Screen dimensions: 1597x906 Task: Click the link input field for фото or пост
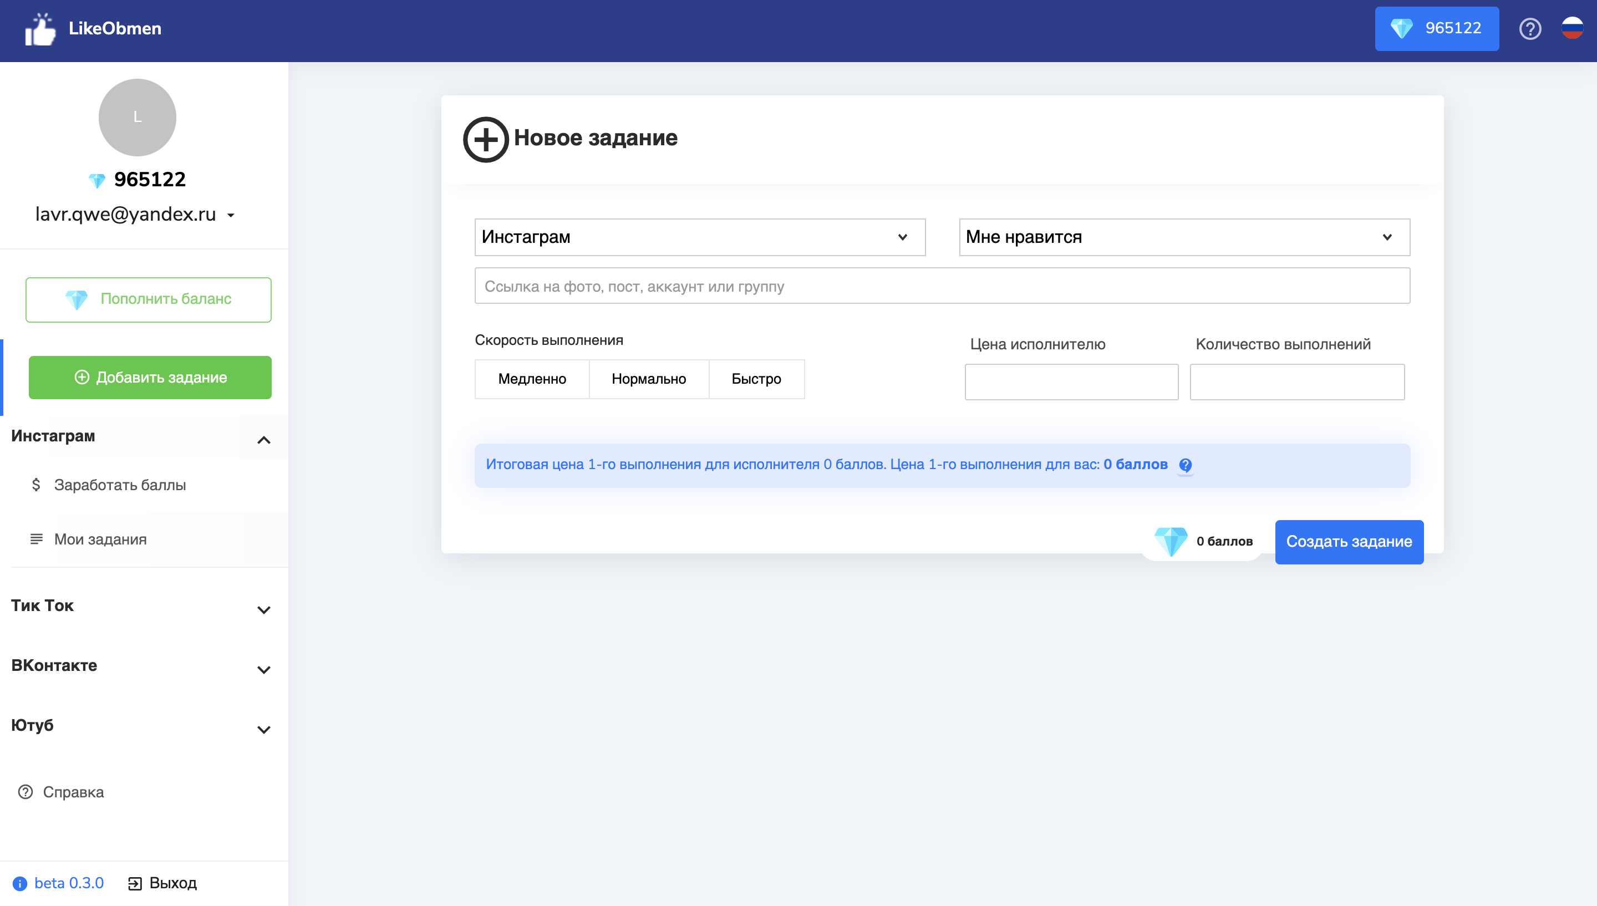coord(942,286)
